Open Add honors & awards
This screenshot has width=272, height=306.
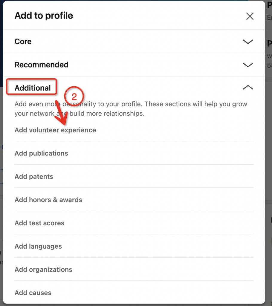[x=48, y=200]
